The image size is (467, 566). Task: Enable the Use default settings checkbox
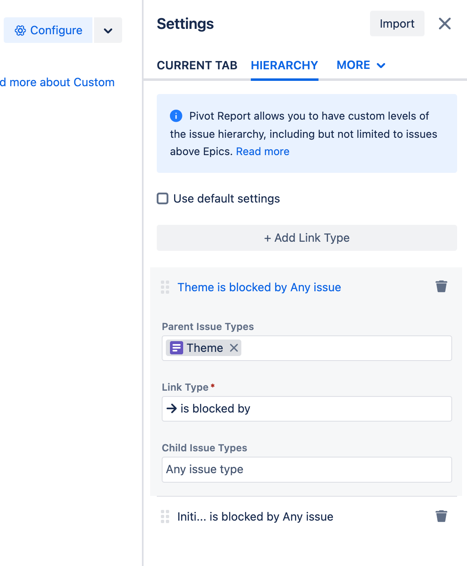(163, 198)
